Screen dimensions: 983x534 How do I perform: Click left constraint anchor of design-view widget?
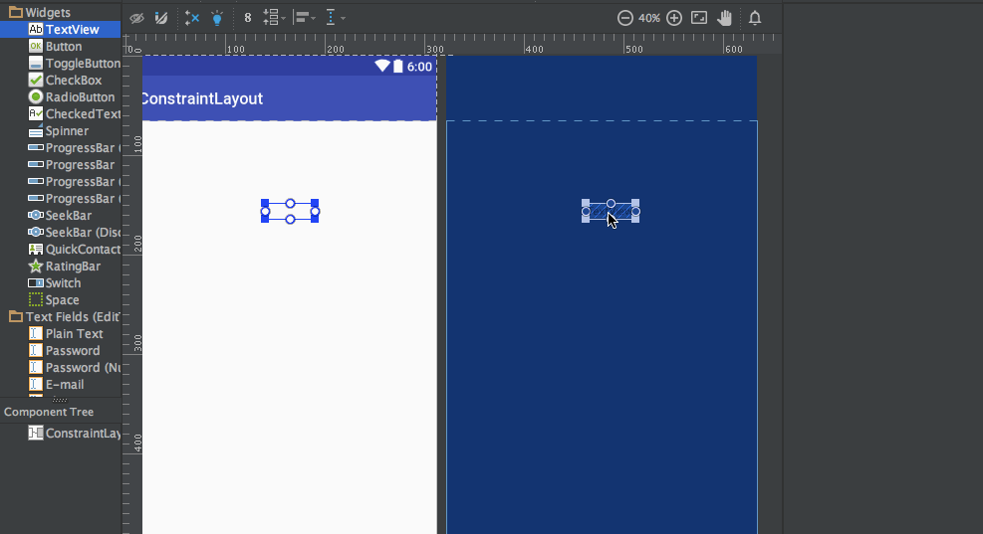265,212
